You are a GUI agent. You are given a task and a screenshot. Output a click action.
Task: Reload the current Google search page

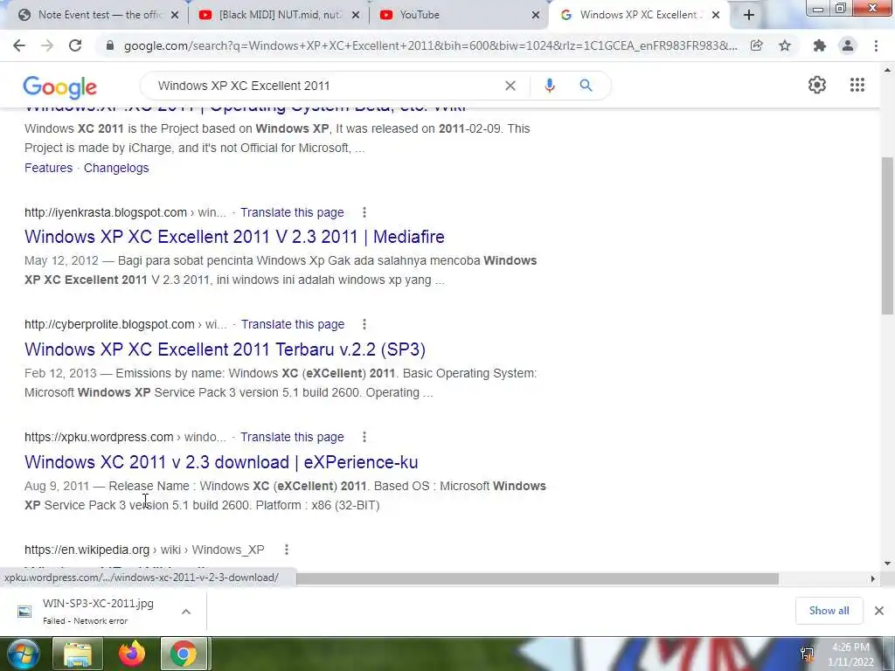(75, 45)
